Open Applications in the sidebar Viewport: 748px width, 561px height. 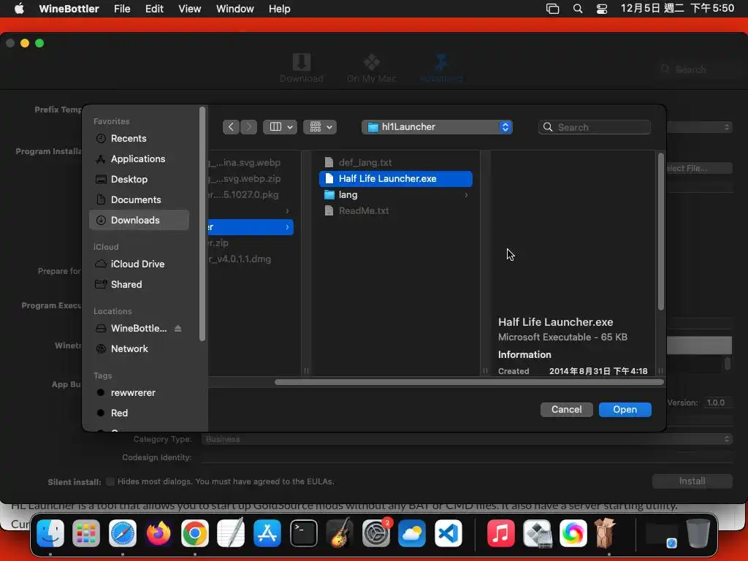[139, 159]
